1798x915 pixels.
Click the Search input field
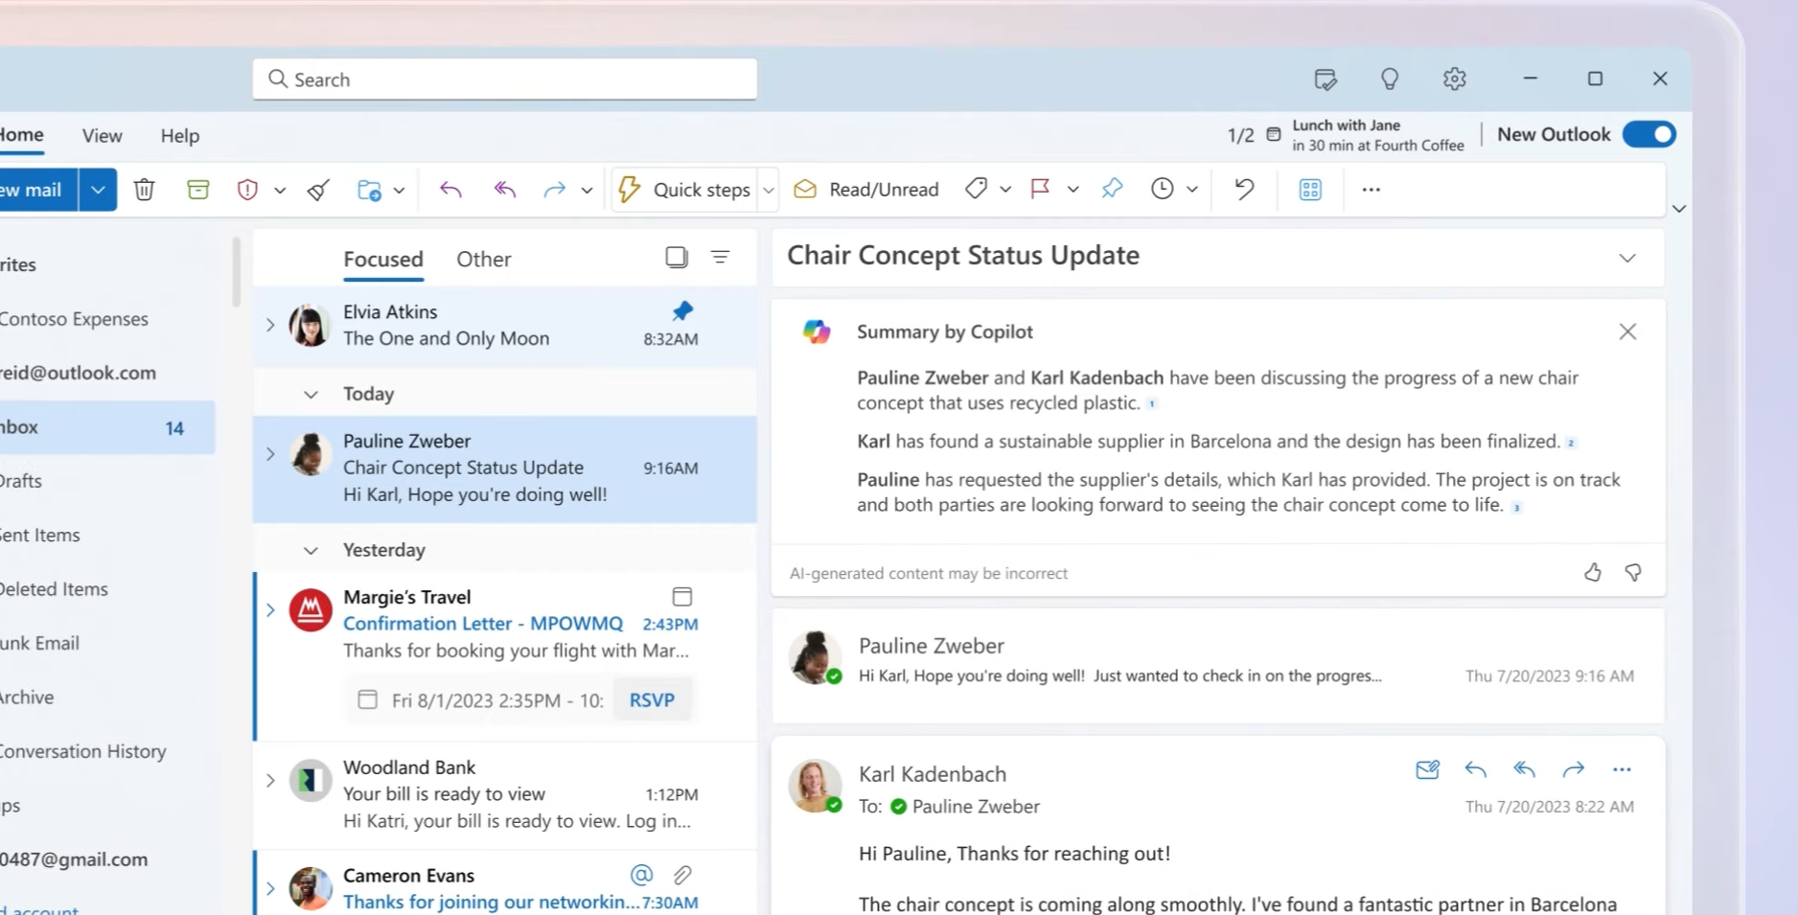(505, 80)
